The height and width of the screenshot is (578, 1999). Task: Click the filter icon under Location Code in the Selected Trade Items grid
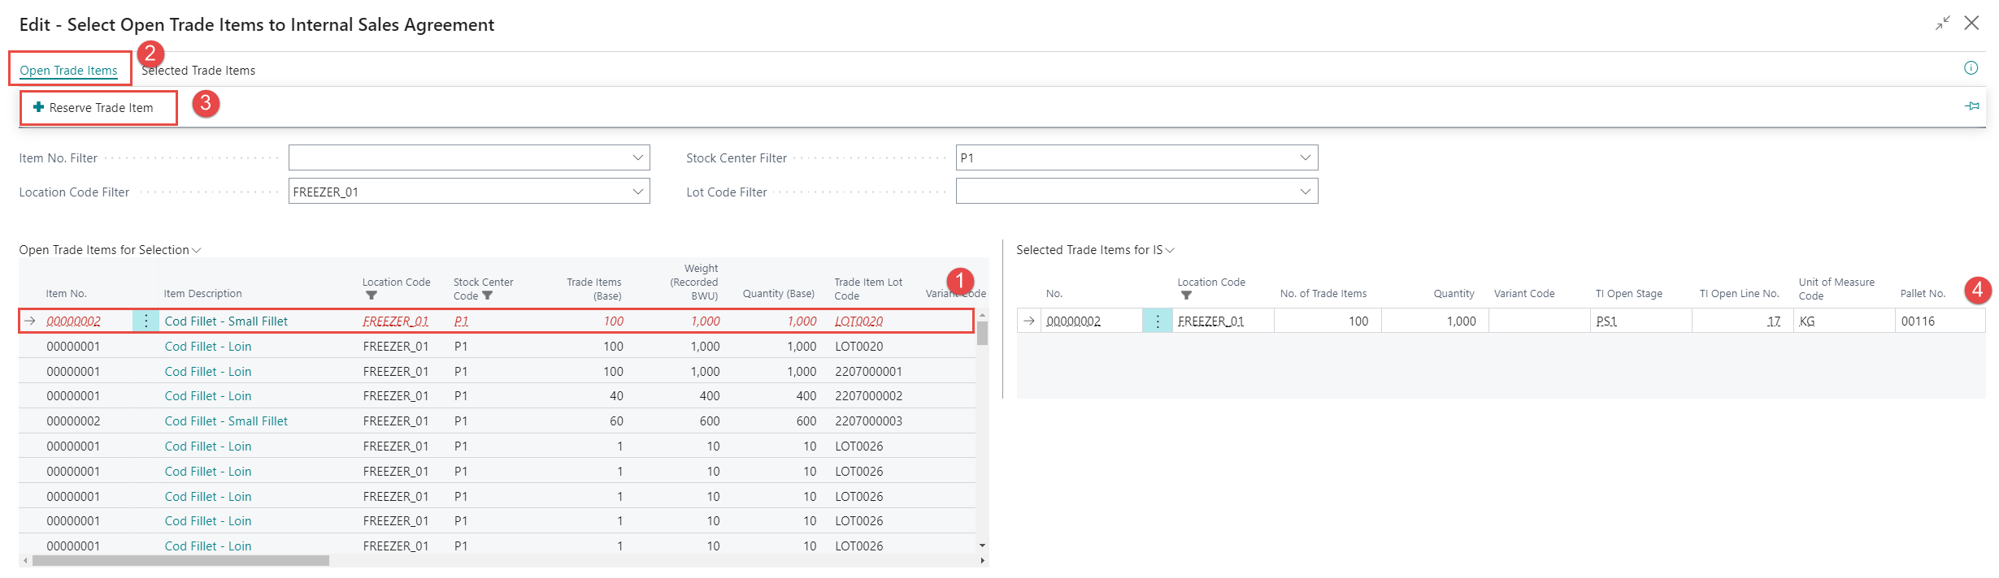tap(1186, 295)
